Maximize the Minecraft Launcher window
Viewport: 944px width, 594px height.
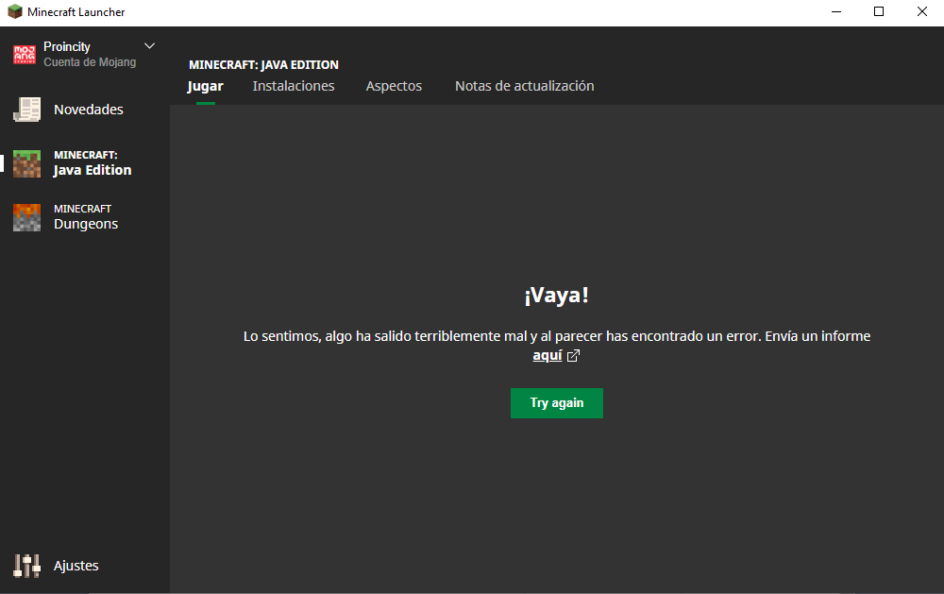coord(879,12)
